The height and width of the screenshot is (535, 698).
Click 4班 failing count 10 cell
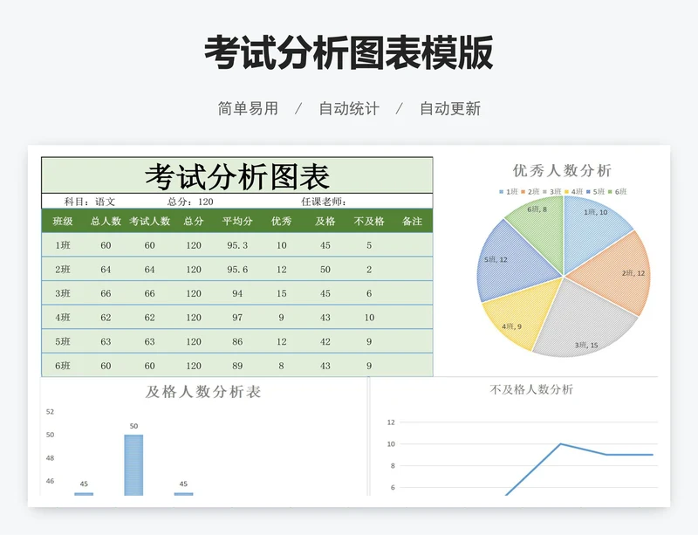[x=369, y=317]
